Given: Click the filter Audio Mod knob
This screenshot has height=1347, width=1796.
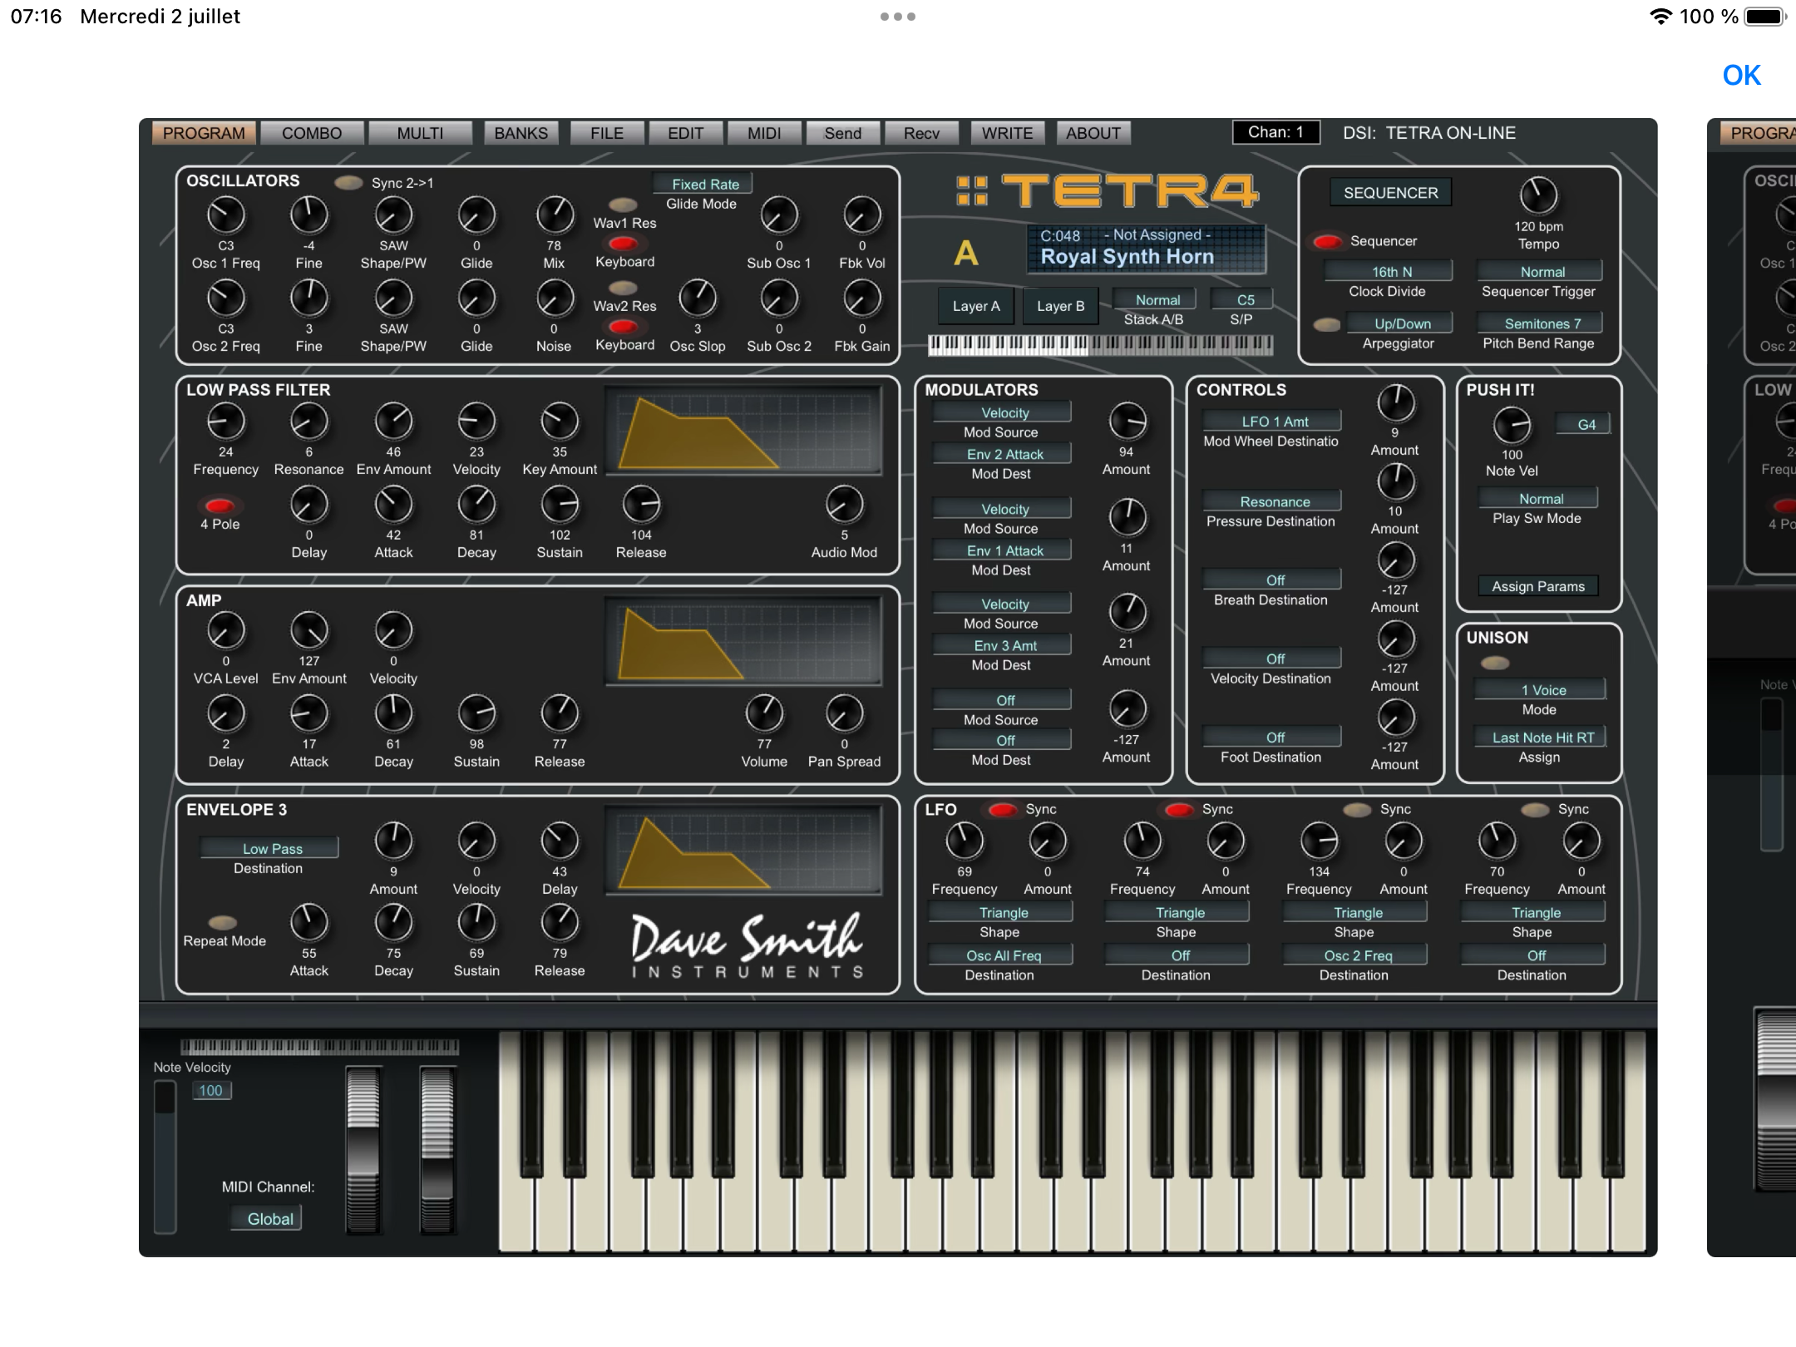Looking at the screenshot, I should point(844,505).
